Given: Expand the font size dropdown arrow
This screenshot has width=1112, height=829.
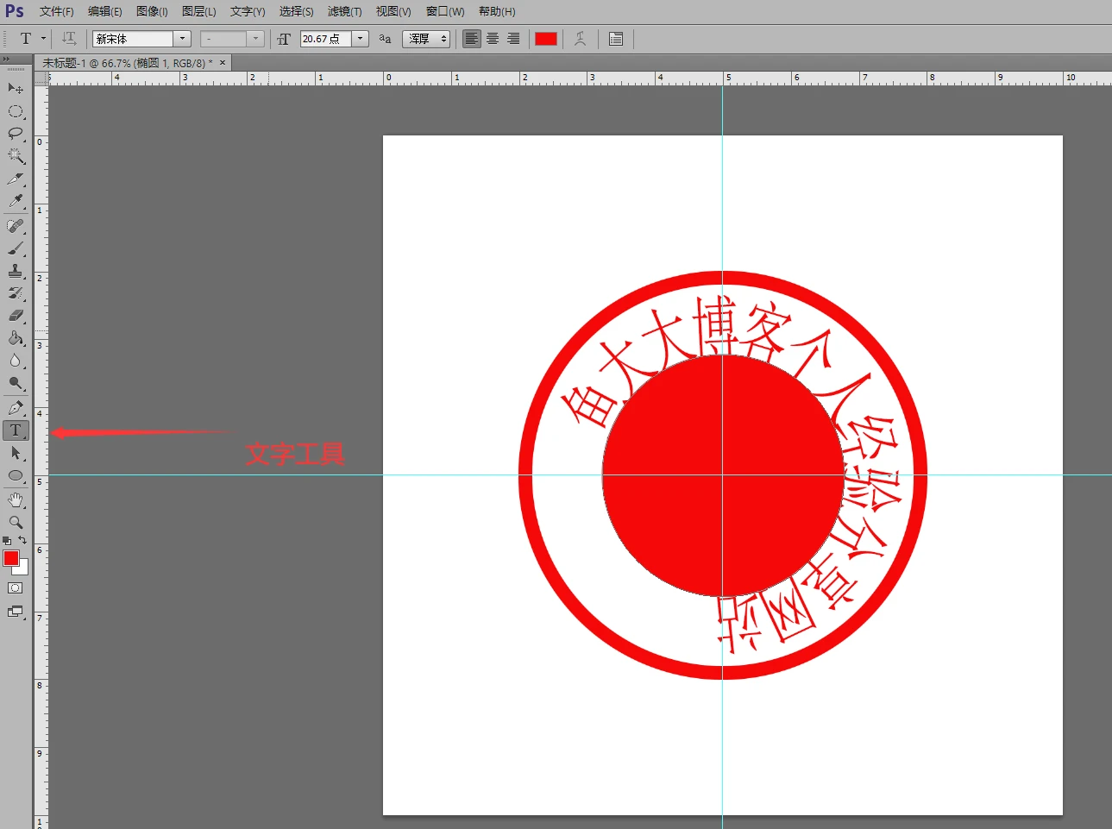Looking at the screenshot, I should 361,39.
